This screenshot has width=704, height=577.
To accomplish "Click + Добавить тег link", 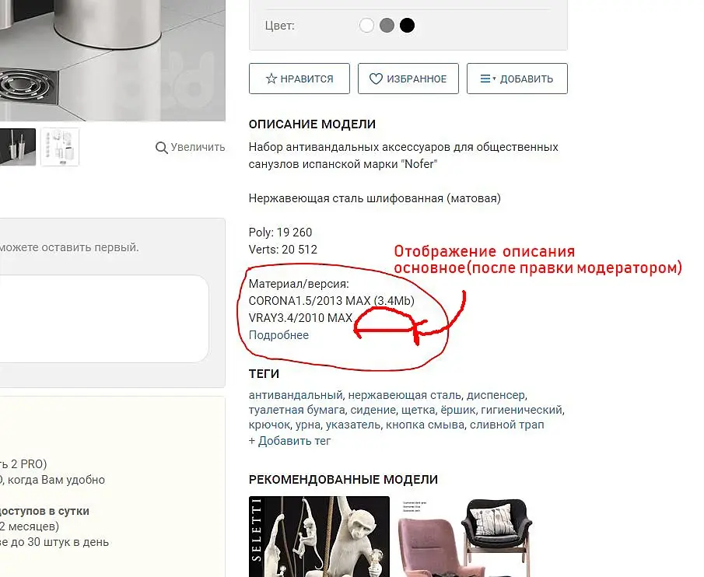I will pyautogui.click(x=289, y=441).
